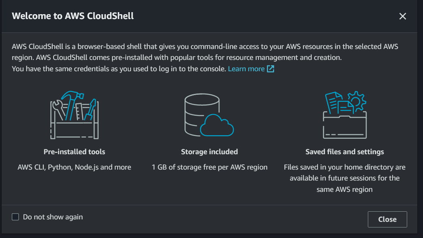The width and height of the screenshot is (423, 238).
Task: Click the blue gear above the folder icon
Action: click(x=356, y=101)
